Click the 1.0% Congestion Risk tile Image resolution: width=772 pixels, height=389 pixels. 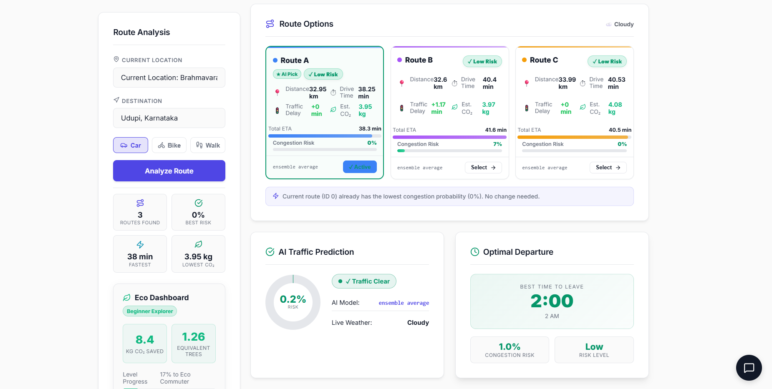(510, 350)
